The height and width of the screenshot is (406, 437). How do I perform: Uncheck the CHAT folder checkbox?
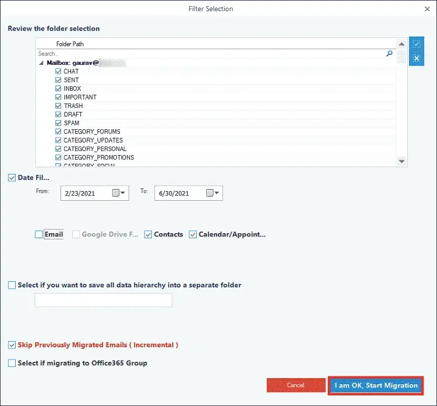pos(58,71)
